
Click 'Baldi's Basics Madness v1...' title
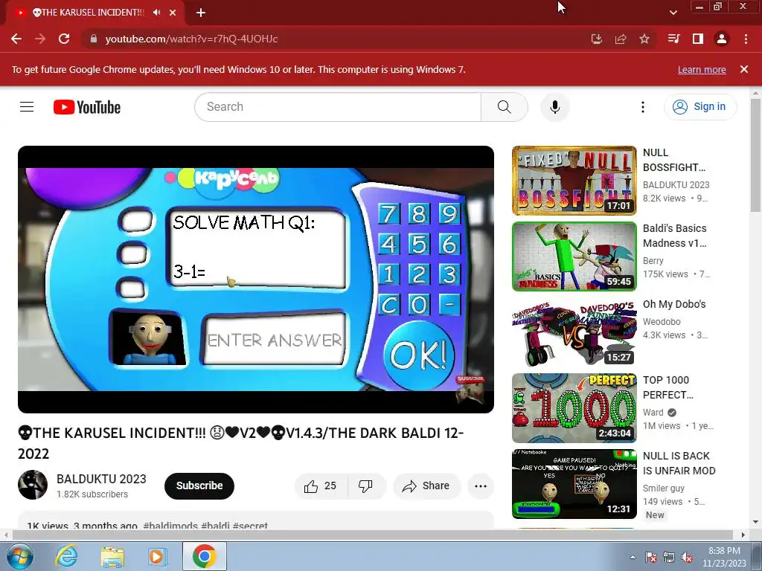click(x=674, y=236)
